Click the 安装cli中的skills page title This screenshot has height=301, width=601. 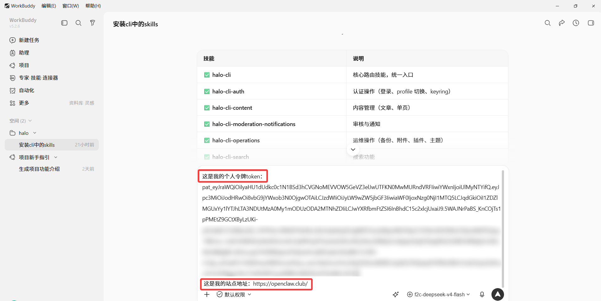pyautogui.click(x=136, y=24)
